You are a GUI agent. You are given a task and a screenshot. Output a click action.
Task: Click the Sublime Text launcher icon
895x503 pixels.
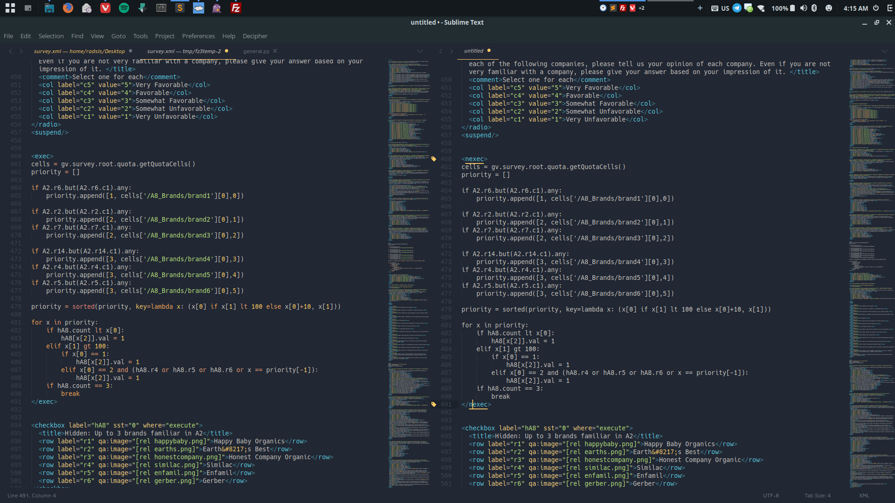(180, 8)
